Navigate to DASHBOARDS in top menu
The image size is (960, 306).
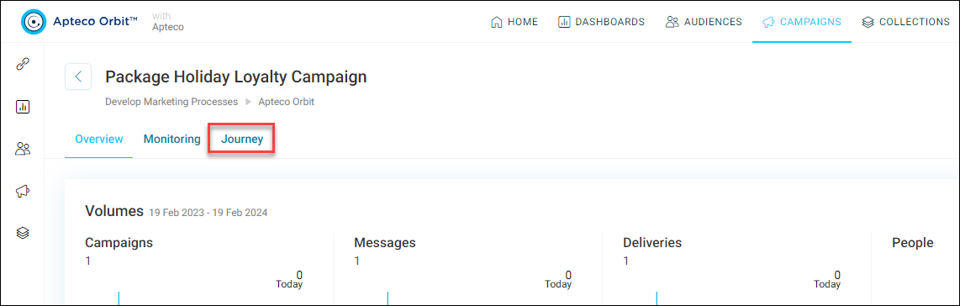click(x=601, y=22)
